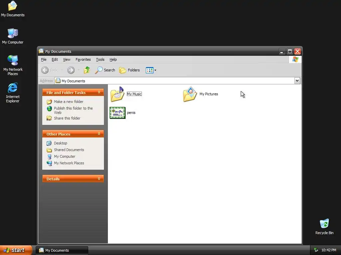Open the Help menu
This screenshot has width=341, height=255.
click(x=113, y=59)
